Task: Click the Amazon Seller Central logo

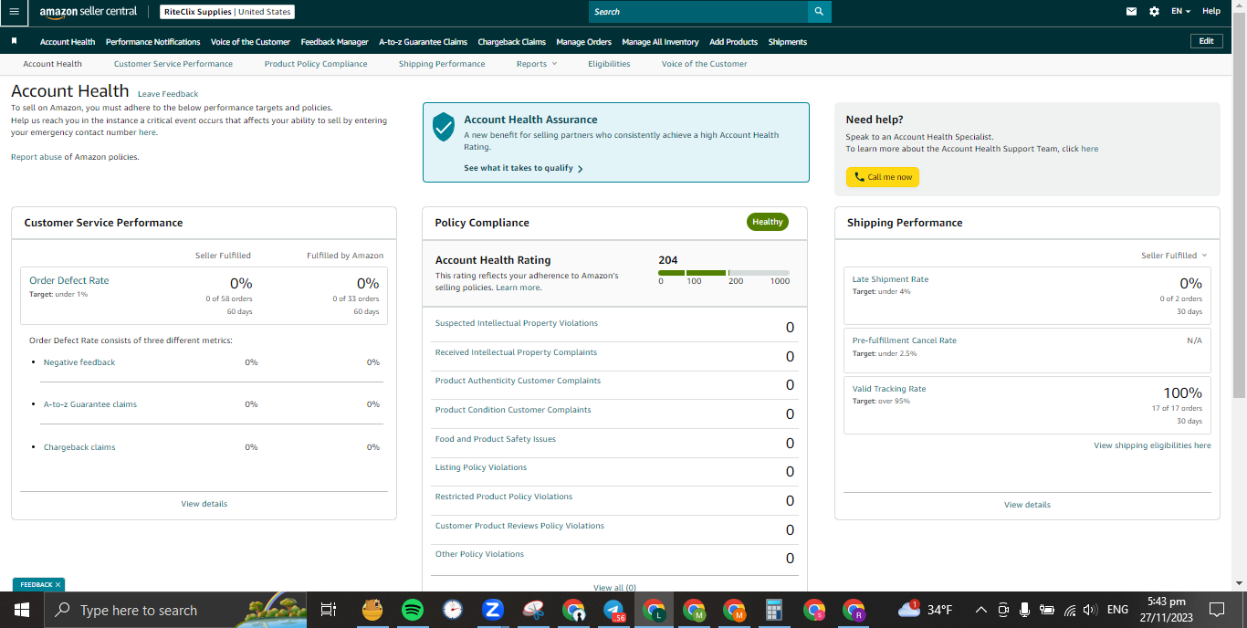Action: click(x=89, y=12)
